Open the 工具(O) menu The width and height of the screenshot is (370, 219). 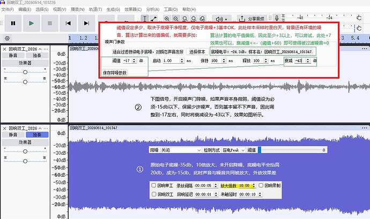pos(171,10)
